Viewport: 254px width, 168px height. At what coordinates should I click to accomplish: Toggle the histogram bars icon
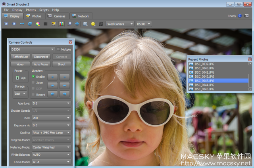(x=62, y=24)
